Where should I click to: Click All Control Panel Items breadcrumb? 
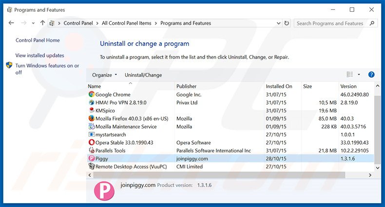tap(126, 23)
